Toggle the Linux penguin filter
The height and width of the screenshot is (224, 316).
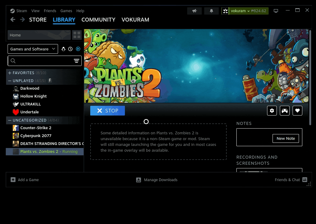click(x=64, y=49)
